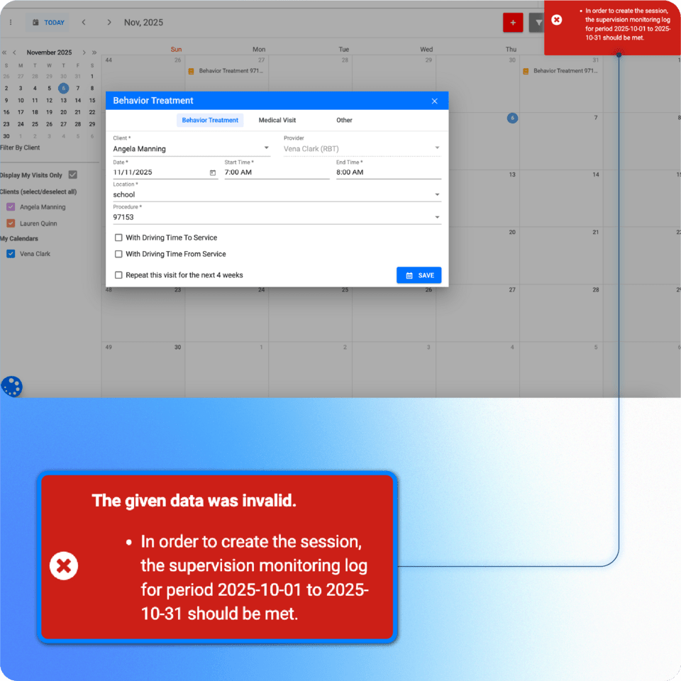Click the Start Time field
Screen dimensions: 681x681
click(277, 172)
